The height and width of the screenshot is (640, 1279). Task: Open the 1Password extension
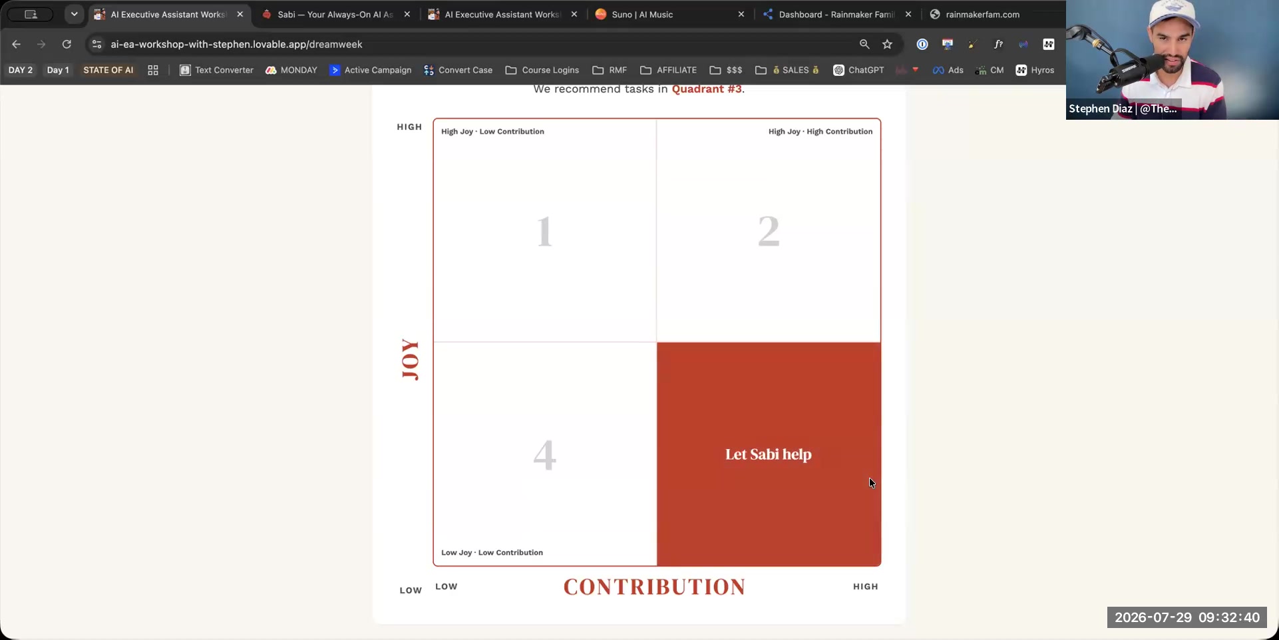pos(922,45)
